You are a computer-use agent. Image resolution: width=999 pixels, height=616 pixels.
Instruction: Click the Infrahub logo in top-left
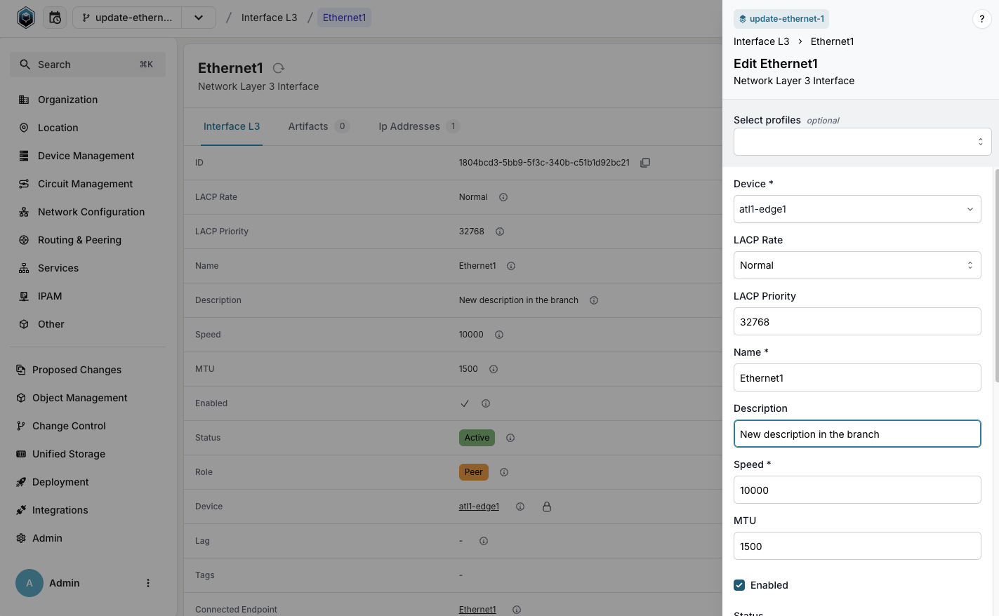(26, 18)
